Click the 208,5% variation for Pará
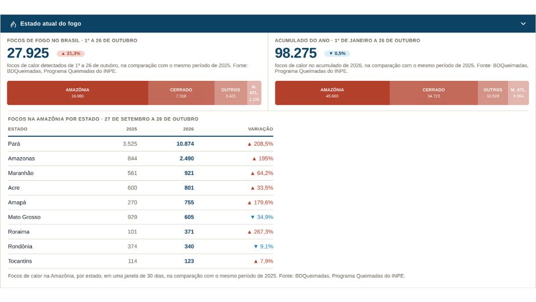536x302 pixels. (261, 144)
